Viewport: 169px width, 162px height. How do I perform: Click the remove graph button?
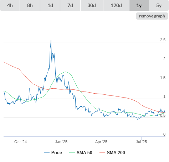click(x=152, y=16)
